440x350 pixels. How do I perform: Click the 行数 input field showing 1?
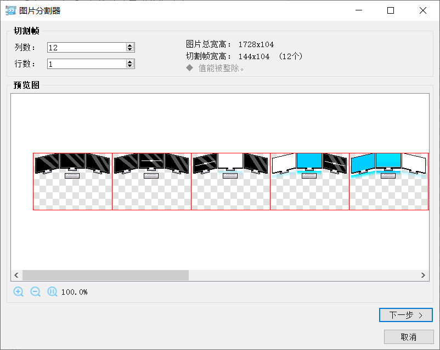(x=86, y=64)
